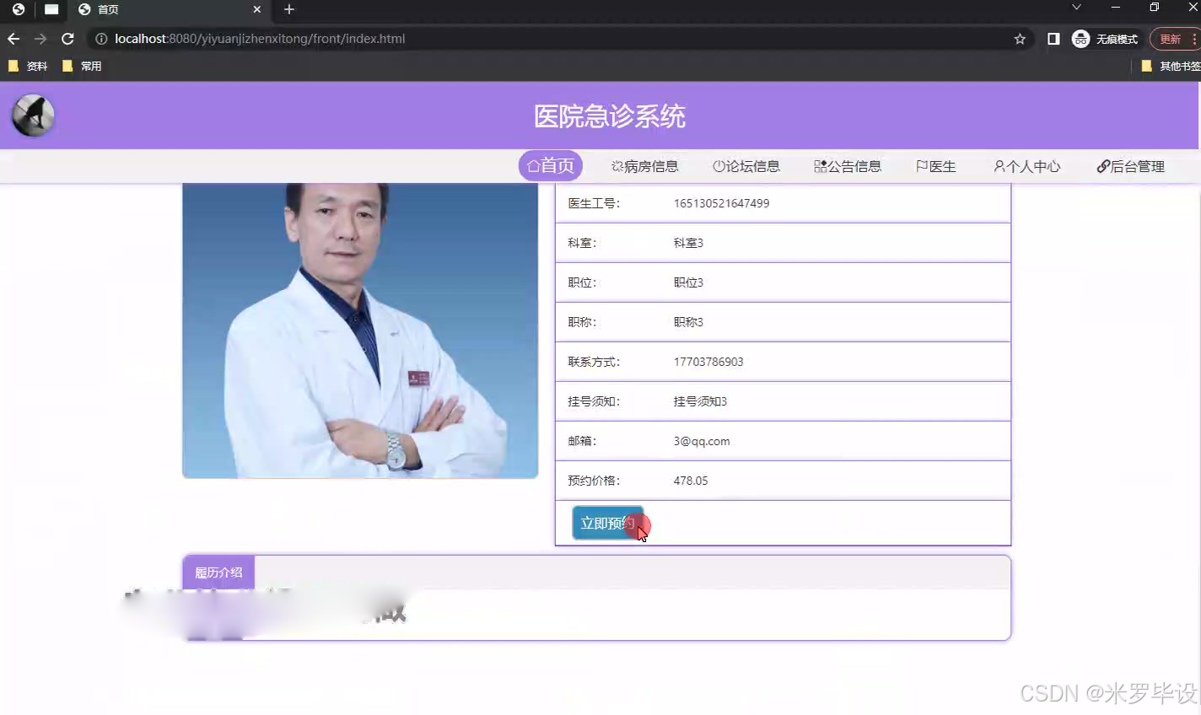Expand the 资料 bookmarks folder
This screenshot has height=715, width=1201.
[x=30, y=66]
